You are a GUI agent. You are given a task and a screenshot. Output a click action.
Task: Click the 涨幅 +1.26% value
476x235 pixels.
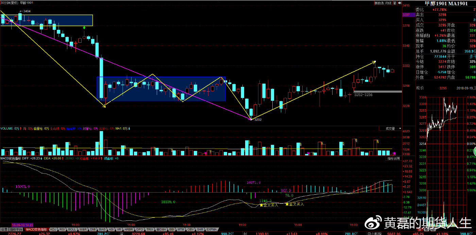(x=440, y=36)
